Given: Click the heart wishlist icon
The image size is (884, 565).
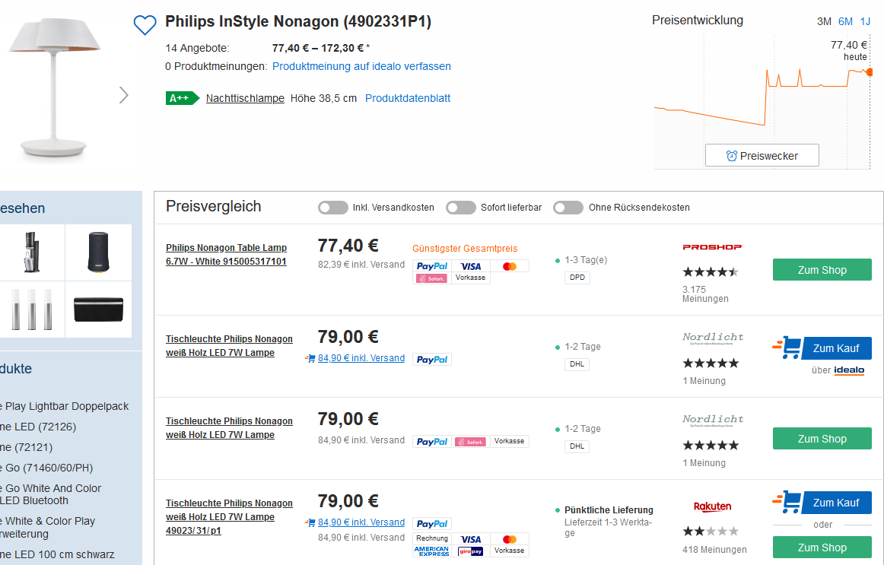Looking at the screenshot, I should click(x=145, y=25).
